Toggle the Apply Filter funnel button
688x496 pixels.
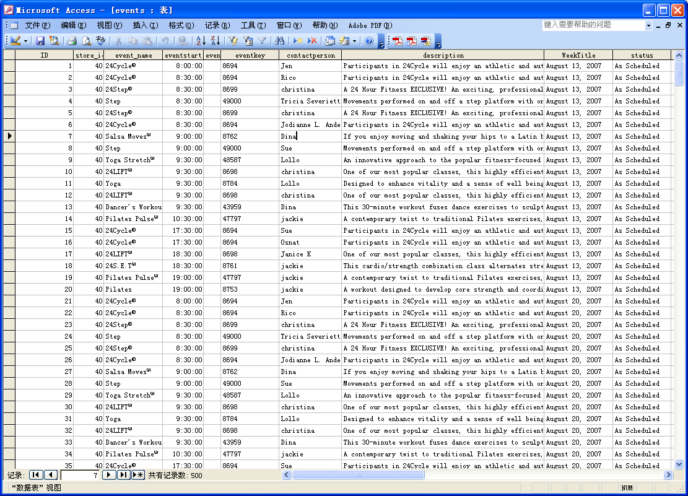(x=262, y=41)
